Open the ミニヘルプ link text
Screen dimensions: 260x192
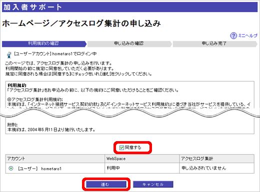coord(248,35)
